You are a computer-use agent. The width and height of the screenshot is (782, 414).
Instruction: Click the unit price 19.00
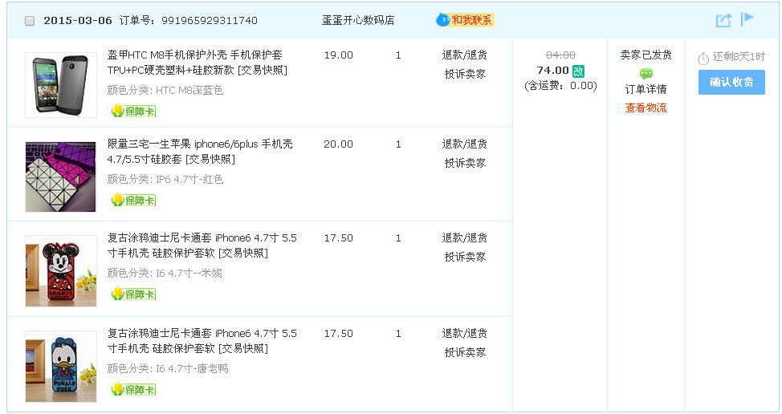[338, 55]
